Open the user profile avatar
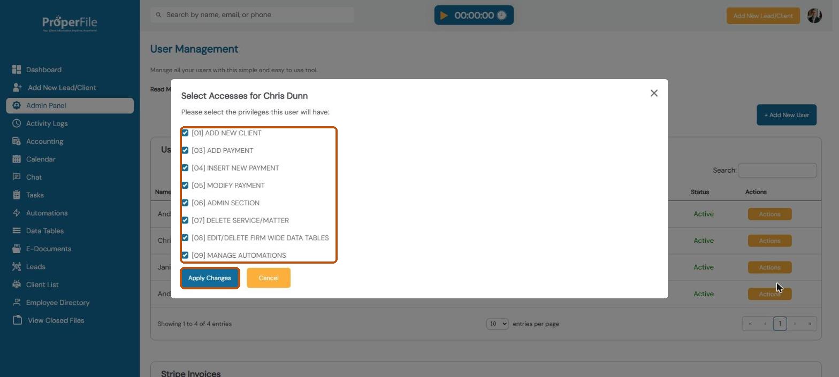The height and width of the screenshot is (377, 839). click(814, 16)
